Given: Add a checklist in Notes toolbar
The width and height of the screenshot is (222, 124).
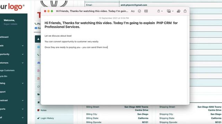Looking at the screenshot, I should coord(139,11).
